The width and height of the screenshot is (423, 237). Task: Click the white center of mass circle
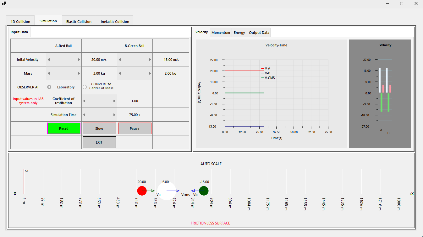tap(167, 191)
